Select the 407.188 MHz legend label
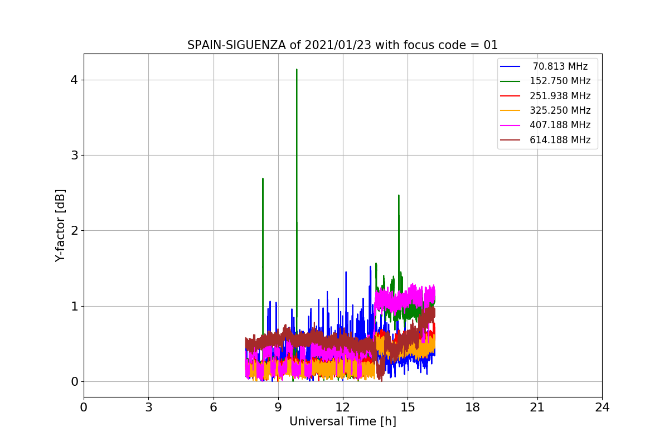Image resolution: width=669 pixels, height=446 pixels. pos(560,125)
